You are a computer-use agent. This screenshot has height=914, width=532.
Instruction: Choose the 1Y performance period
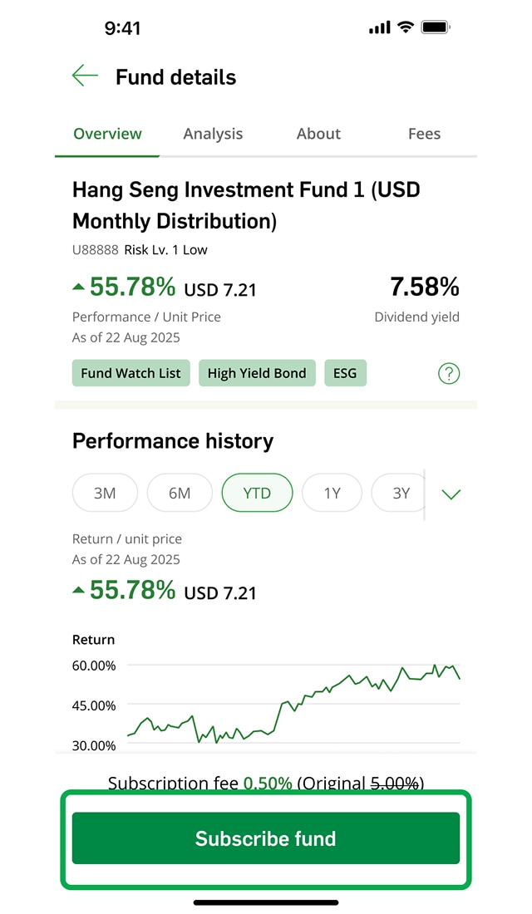coord(332,494)
